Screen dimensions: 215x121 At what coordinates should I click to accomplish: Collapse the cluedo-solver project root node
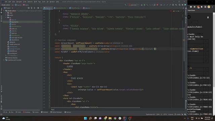[x=4, y=11]
